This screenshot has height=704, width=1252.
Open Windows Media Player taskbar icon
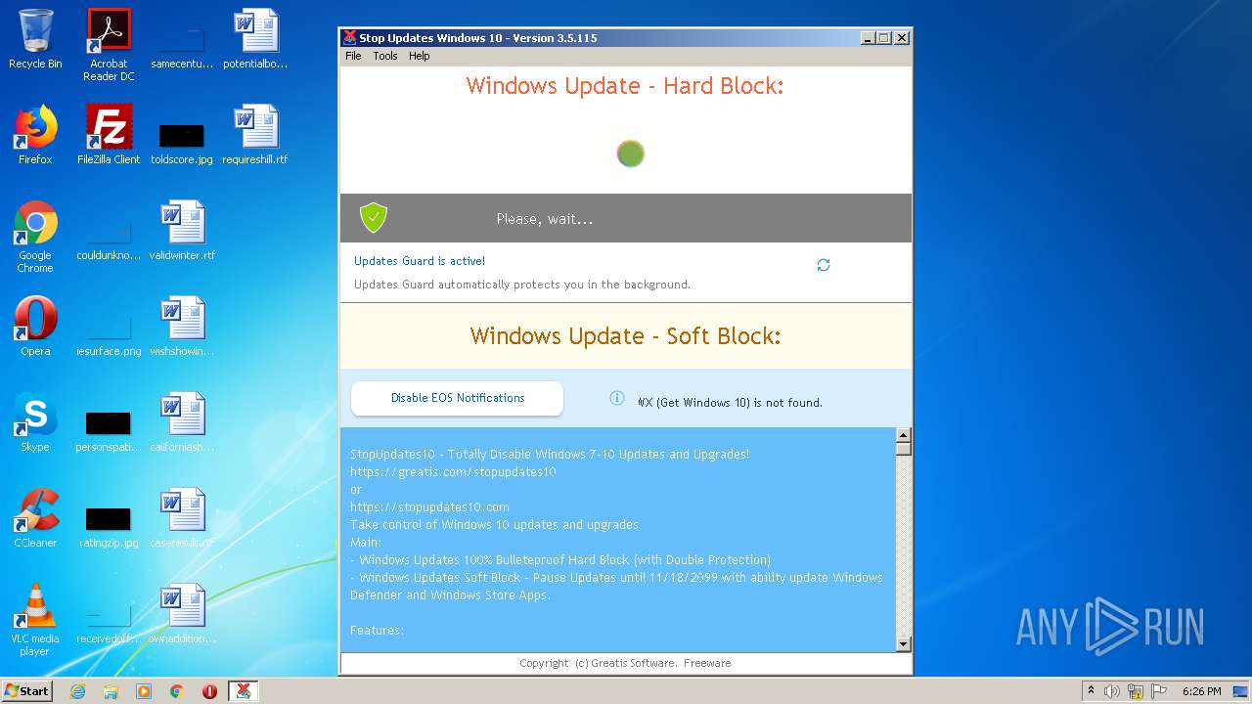[144, 691]
